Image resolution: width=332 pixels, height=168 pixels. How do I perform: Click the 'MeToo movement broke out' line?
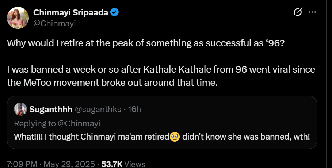(112, 83)
